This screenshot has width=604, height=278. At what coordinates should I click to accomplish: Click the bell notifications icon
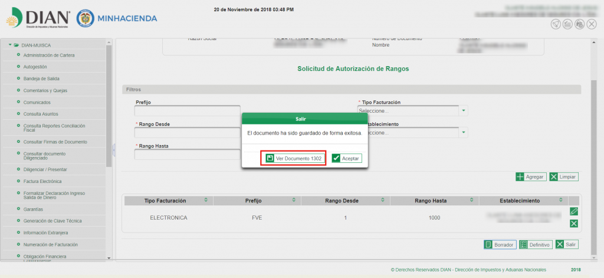click(555, 24)
